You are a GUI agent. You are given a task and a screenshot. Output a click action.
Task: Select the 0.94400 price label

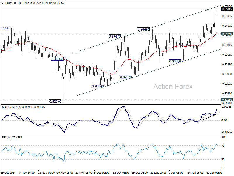pos(143,29)
